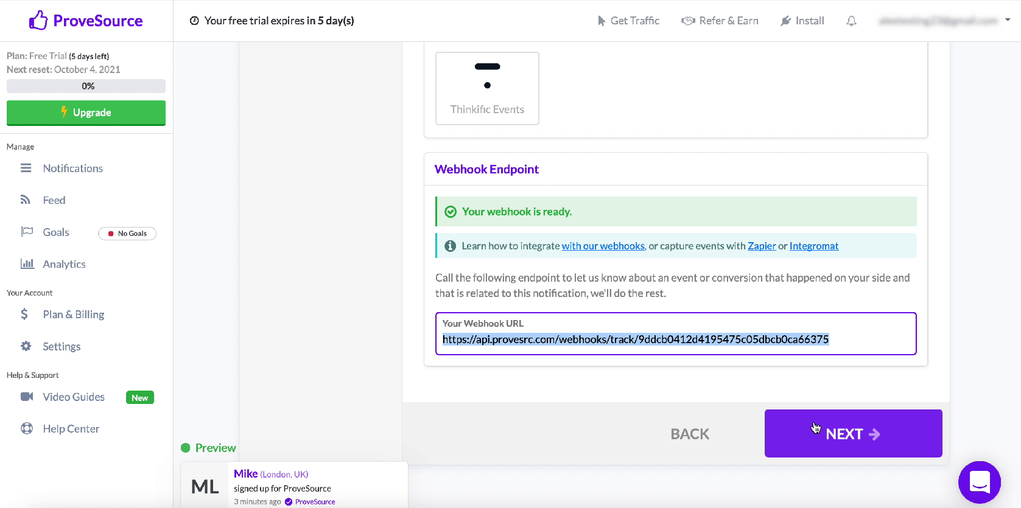
Task: Click the 'Next reset: October 4, 2021' text
Action: pyautogui.click(x=63, y=69)
